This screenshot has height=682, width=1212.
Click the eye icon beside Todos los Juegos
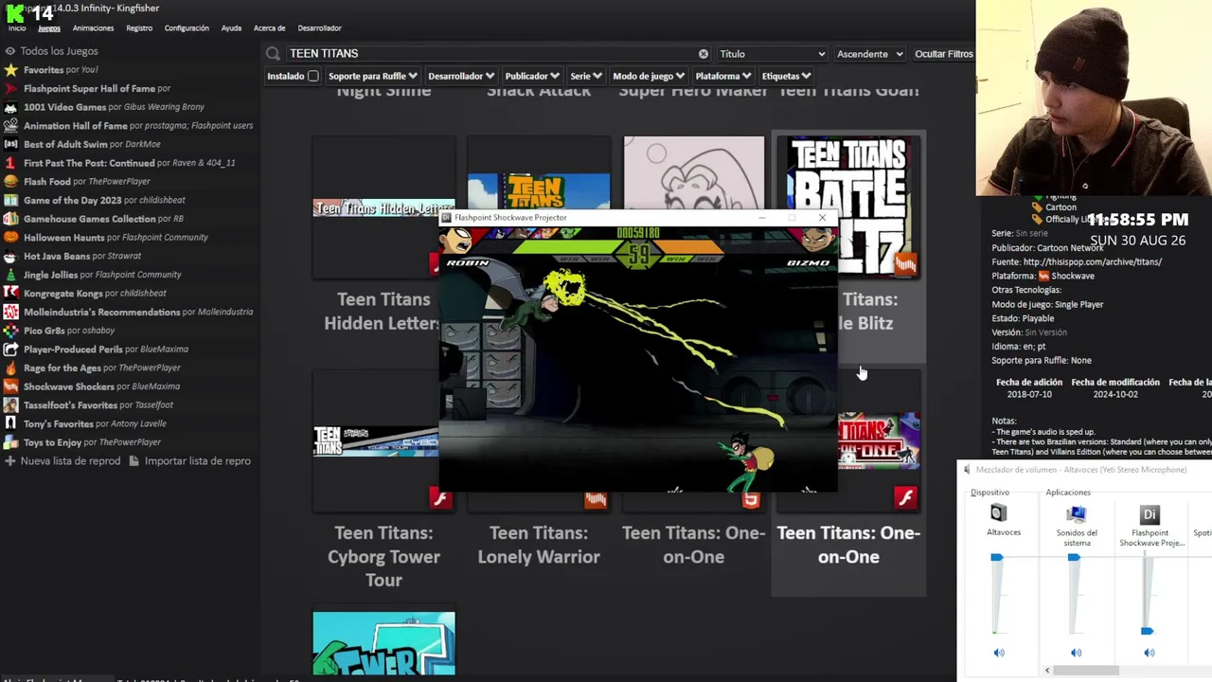click(10, 51)
